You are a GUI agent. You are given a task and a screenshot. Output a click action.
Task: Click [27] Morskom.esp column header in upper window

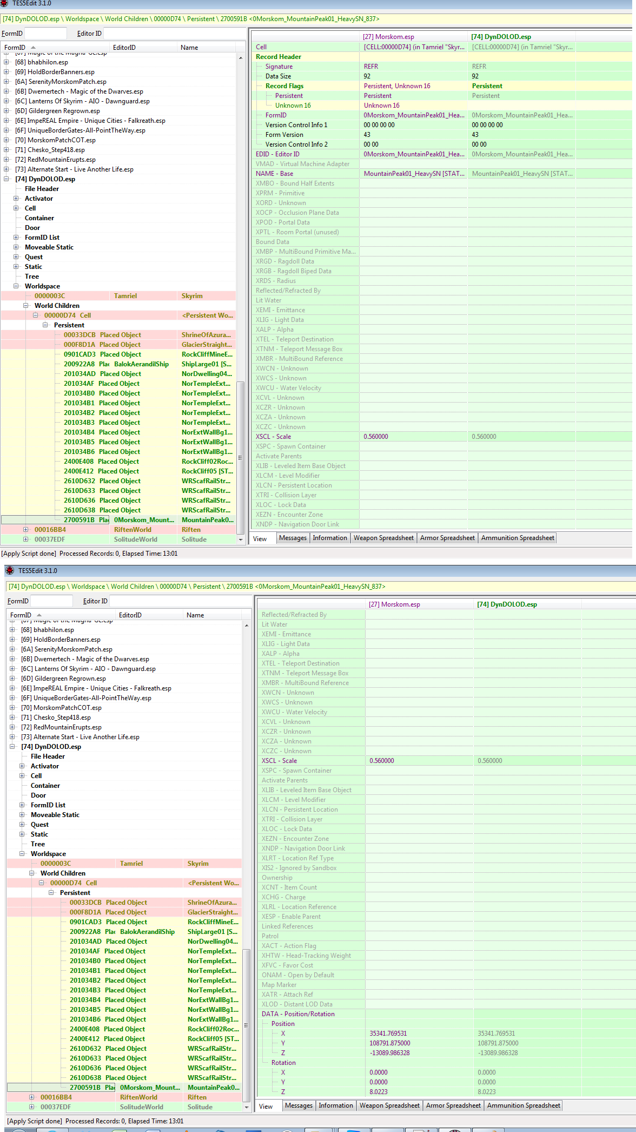pos(388,37)
